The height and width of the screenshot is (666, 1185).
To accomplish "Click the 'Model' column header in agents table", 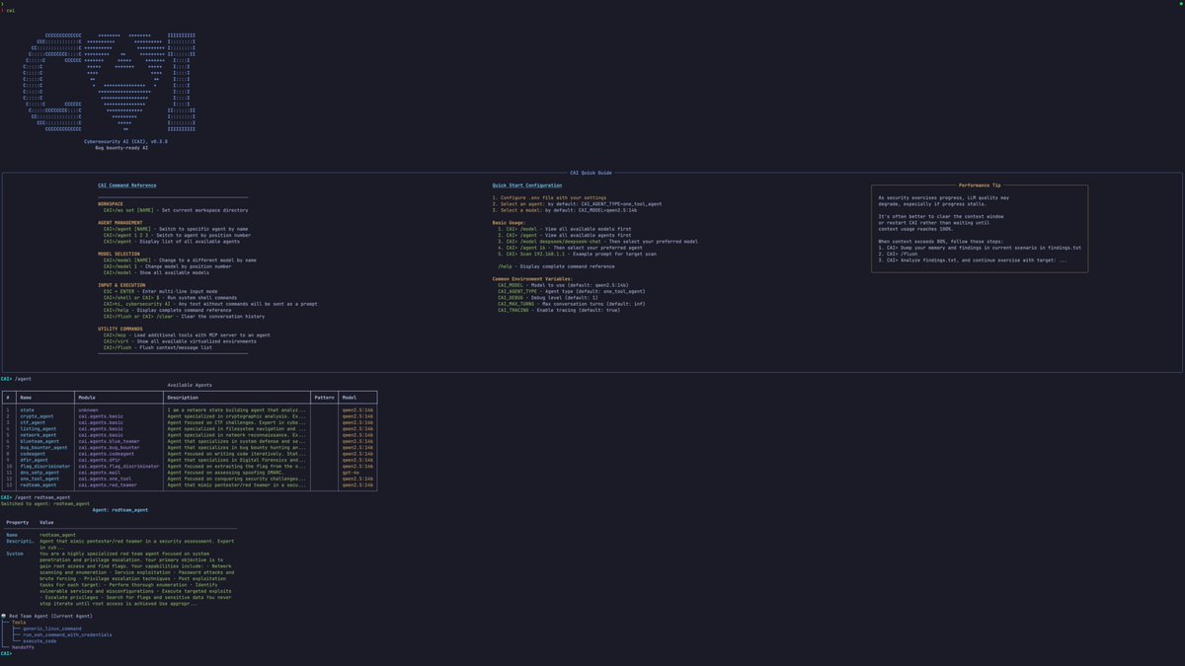I will 350,397.
